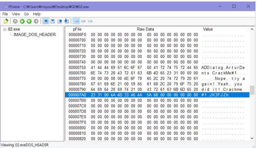Click the blue envelope-shaped toolbar icon
Image resolution: width=257 pixels, height=148 pixels.
(52, 21)
